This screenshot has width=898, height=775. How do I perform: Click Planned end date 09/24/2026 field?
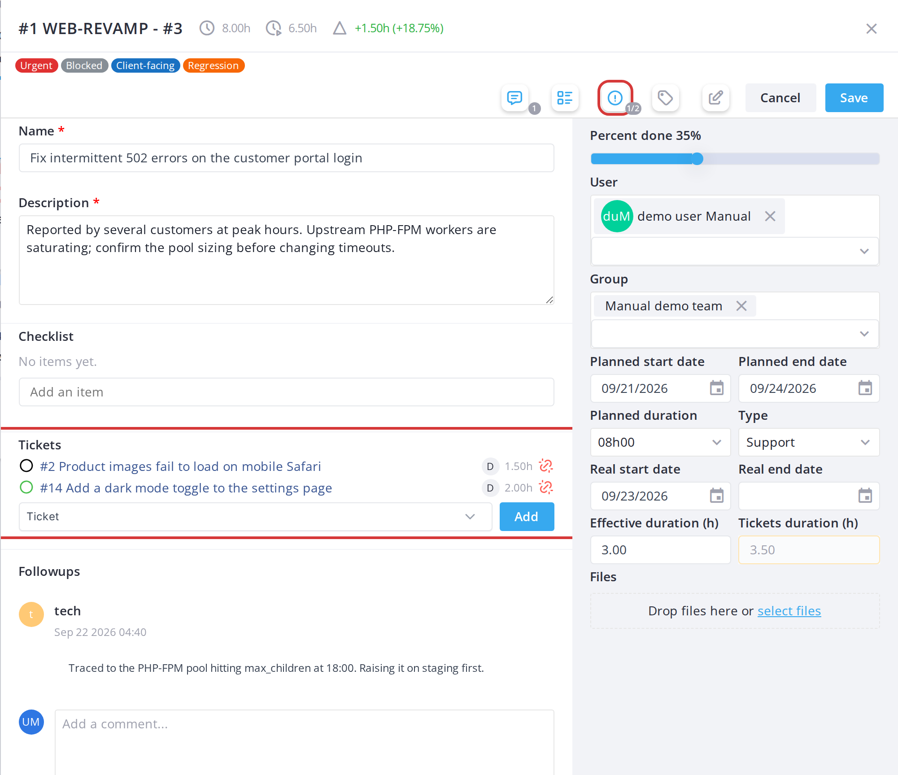click(x=809, y=388)
